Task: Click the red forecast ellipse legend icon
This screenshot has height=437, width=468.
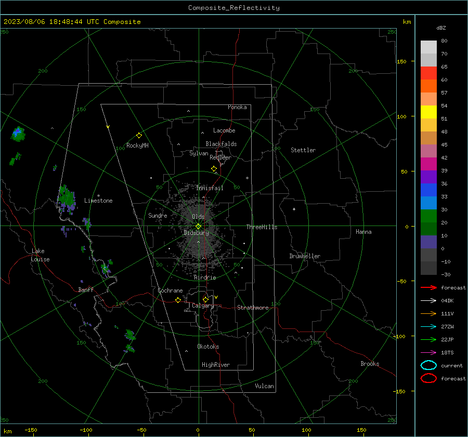Action: click(x=428, y=378)
